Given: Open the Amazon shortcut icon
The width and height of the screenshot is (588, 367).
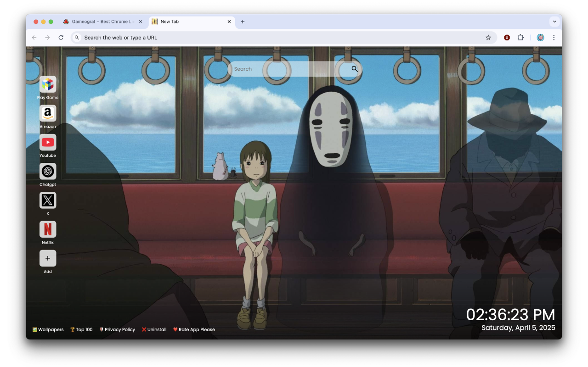Looking at the screenshot, I should [48, 113].
